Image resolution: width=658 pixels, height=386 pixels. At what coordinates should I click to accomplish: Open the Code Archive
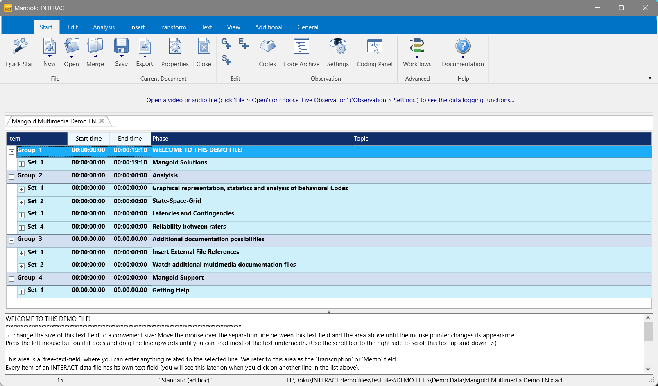pyautogui.click(x=301, y=46)
